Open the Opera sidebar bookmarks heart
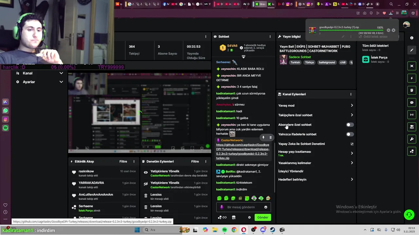419x235 pixels. [x=5, y=205]
